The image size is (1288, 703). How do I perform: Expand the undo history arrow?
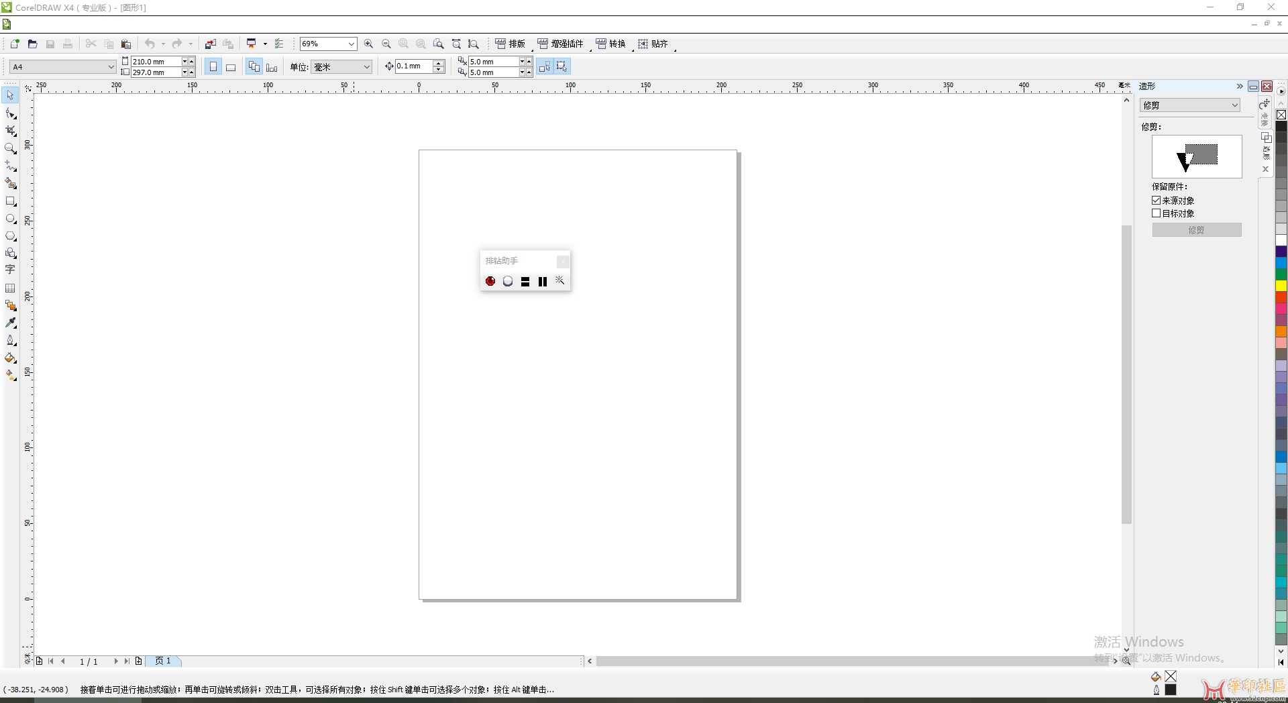tap(163, 44)
